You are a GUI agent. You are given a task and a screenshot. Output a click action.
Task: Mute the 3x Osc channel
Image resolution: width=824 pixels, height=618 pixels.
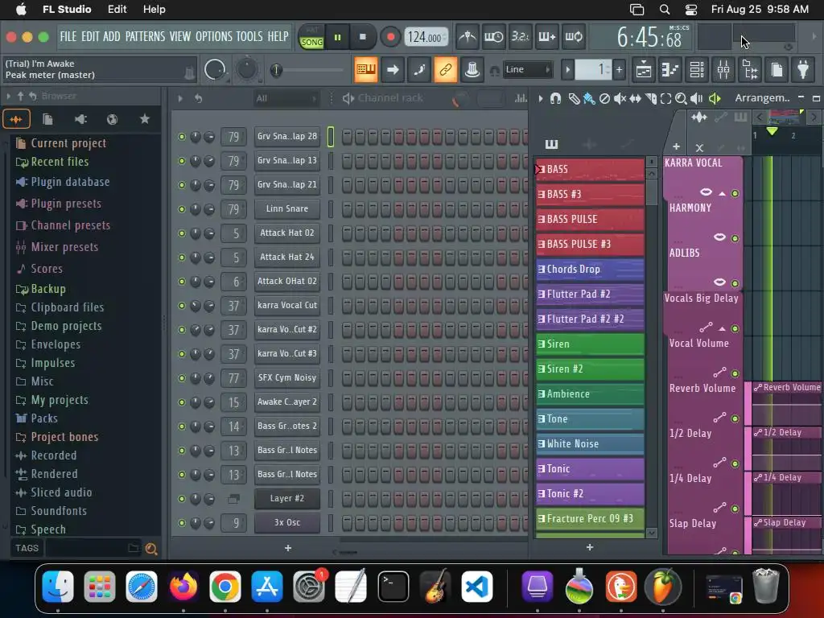182,523
